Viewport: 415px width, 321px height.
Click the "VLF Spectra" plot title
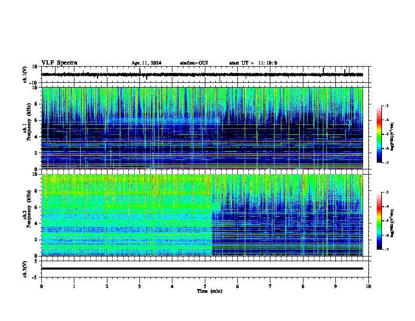point(59,63)
